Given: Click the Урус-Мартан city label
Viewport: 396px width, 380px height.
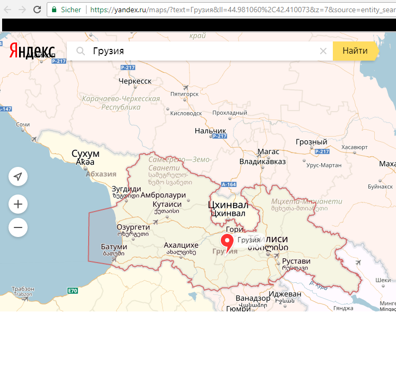Looking at the screenshot, I should (324, 165).
